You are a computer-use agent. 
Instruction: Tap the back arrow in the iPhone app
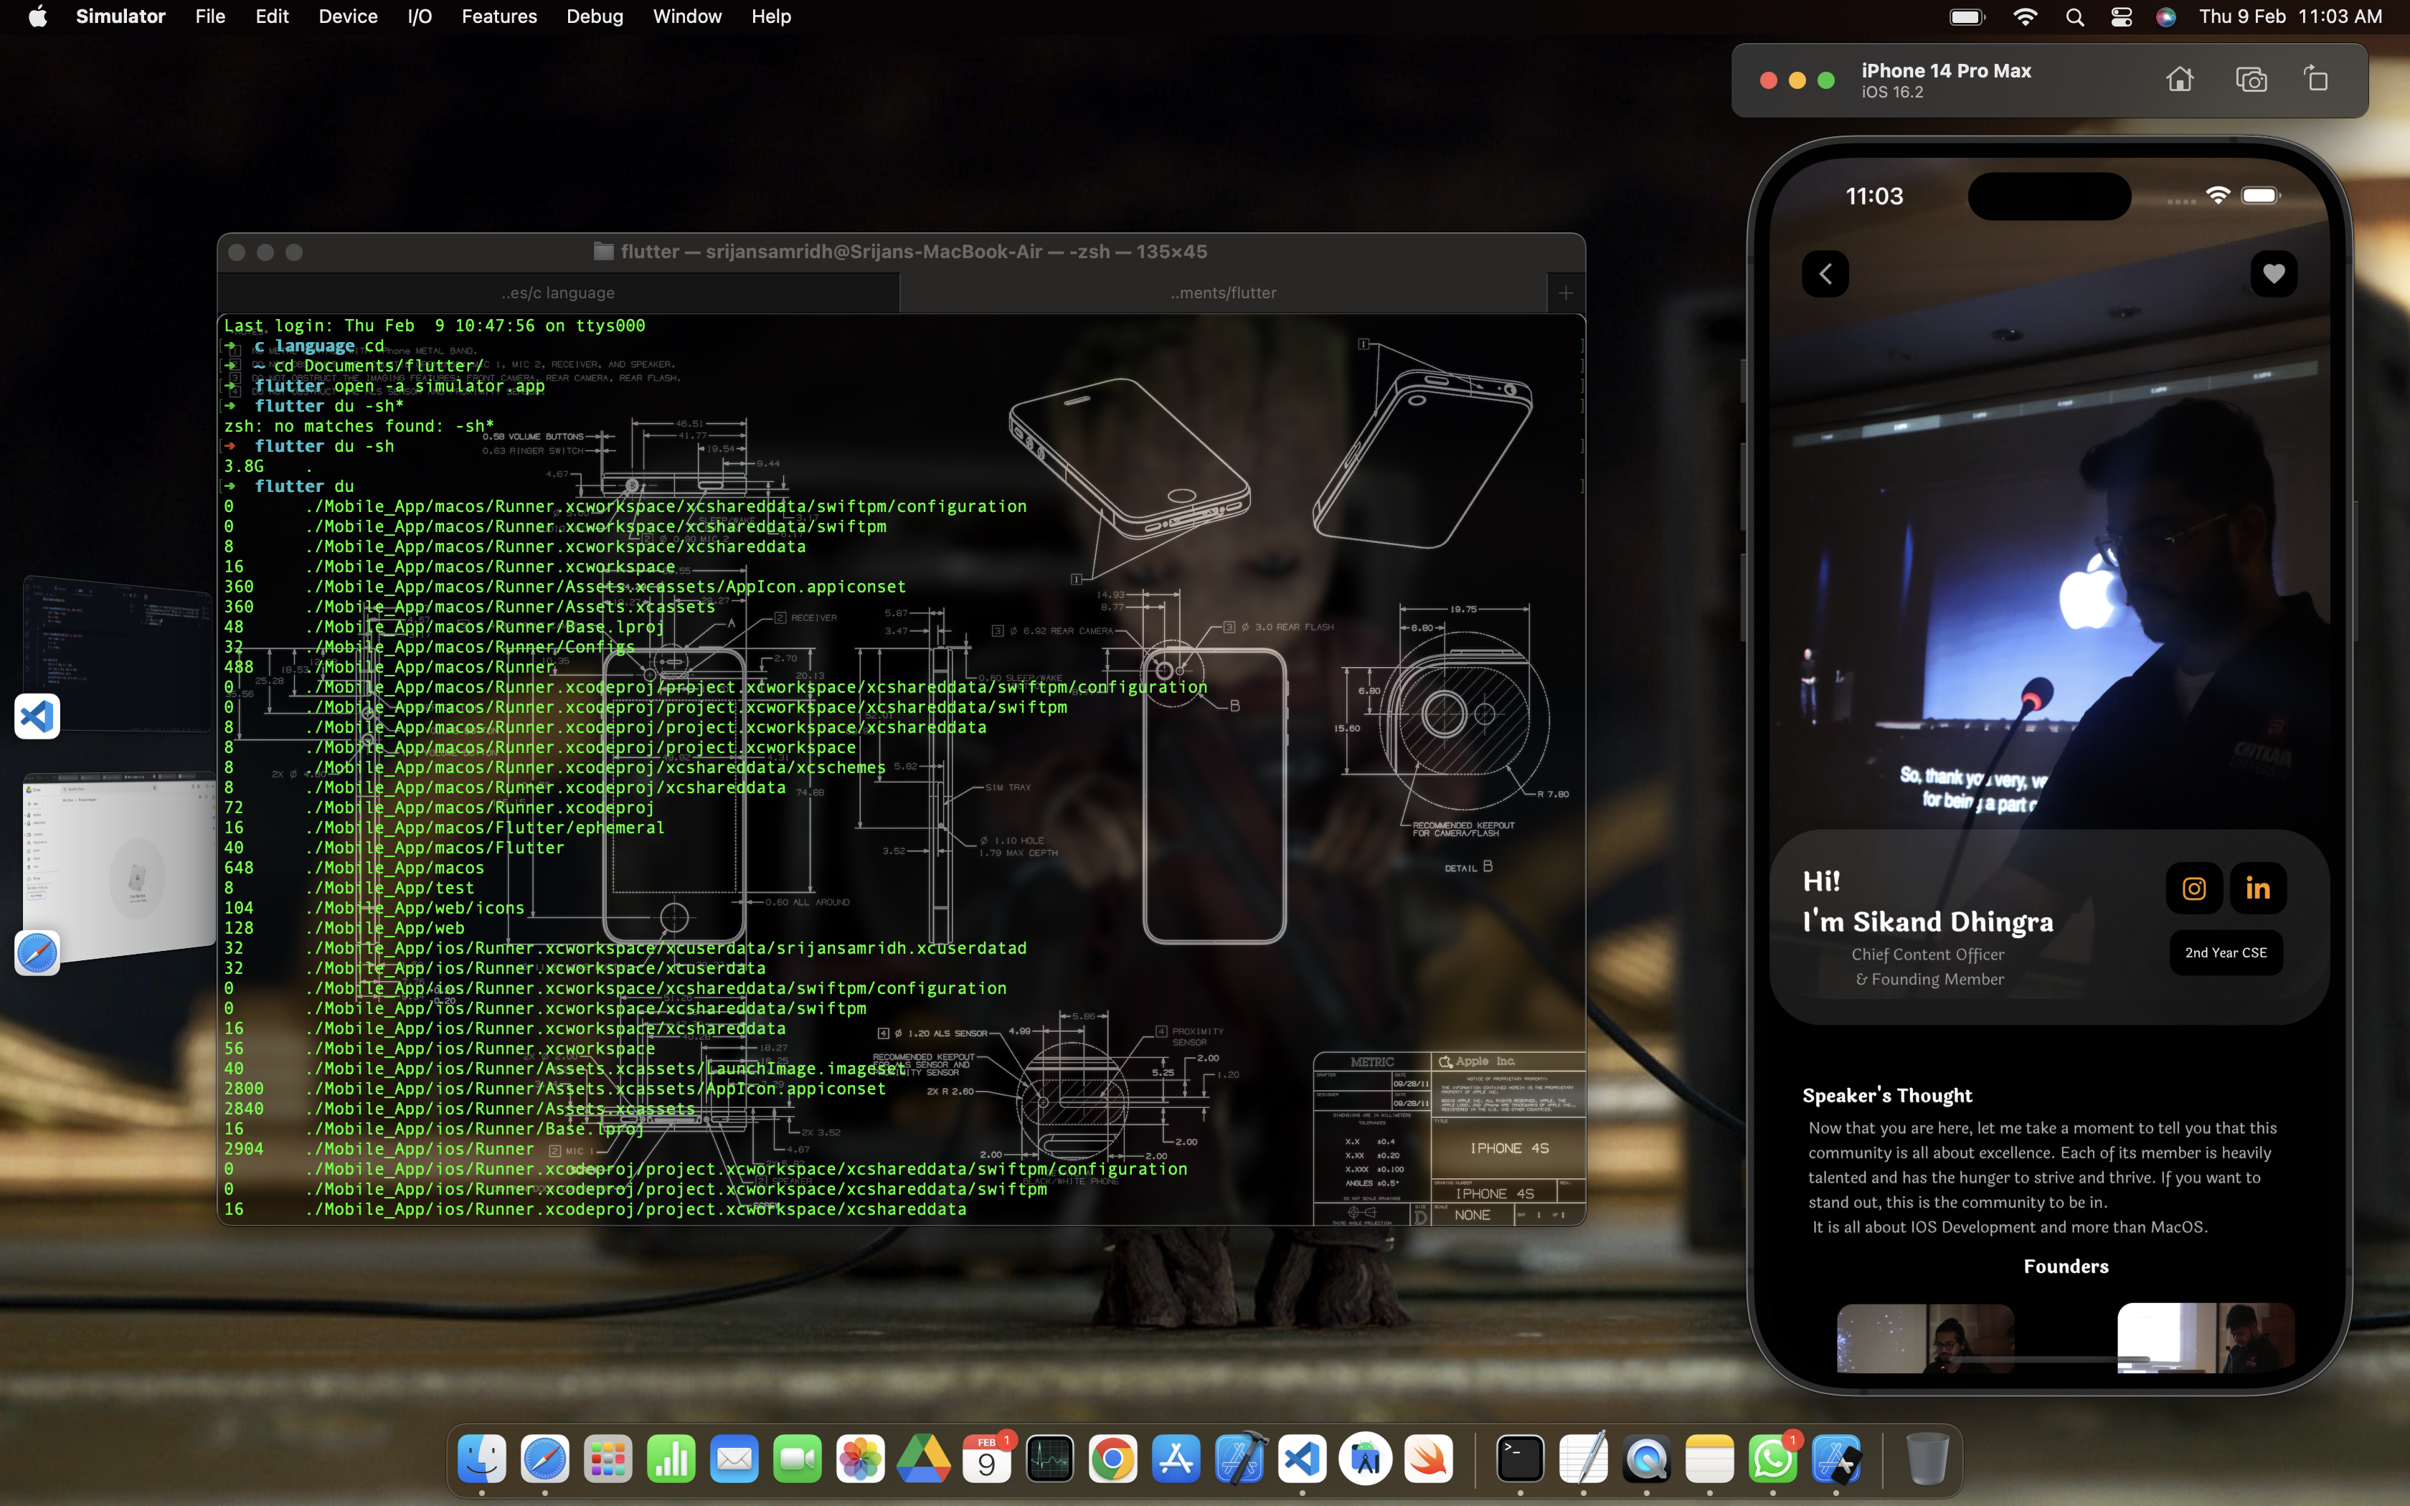(1825, 274)
